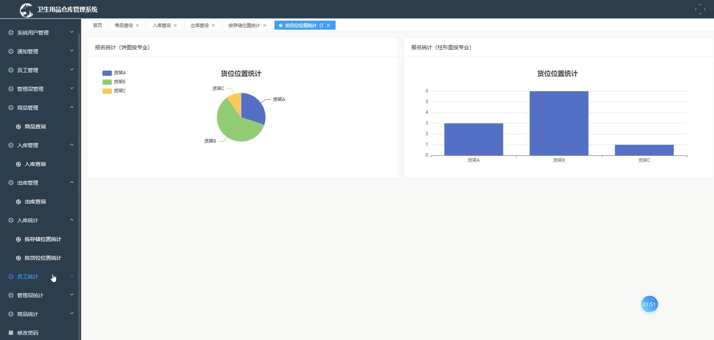Screen dimensions: 714x340
Task: Switch to 首页 tab
Action: [x=98, y=25]
